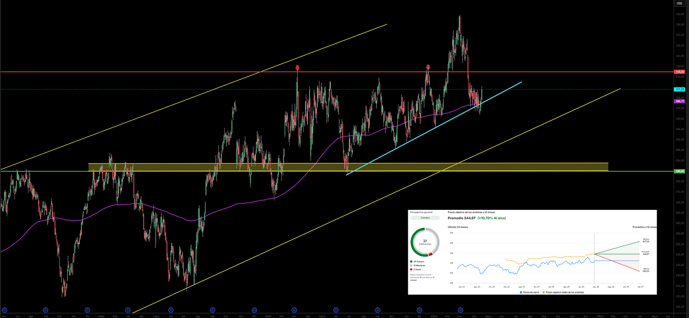The image size is (689, 318).
Task: Select the dividend marker near March 2026
Action: click(460, 310)
